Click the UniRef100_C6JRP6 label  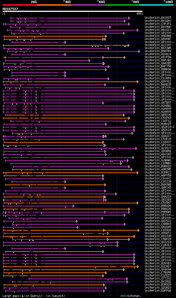158,79
